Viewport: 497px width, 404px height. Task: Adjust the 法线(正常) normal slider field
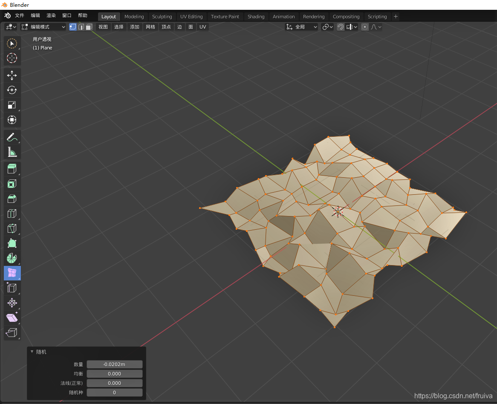(114, 383)
